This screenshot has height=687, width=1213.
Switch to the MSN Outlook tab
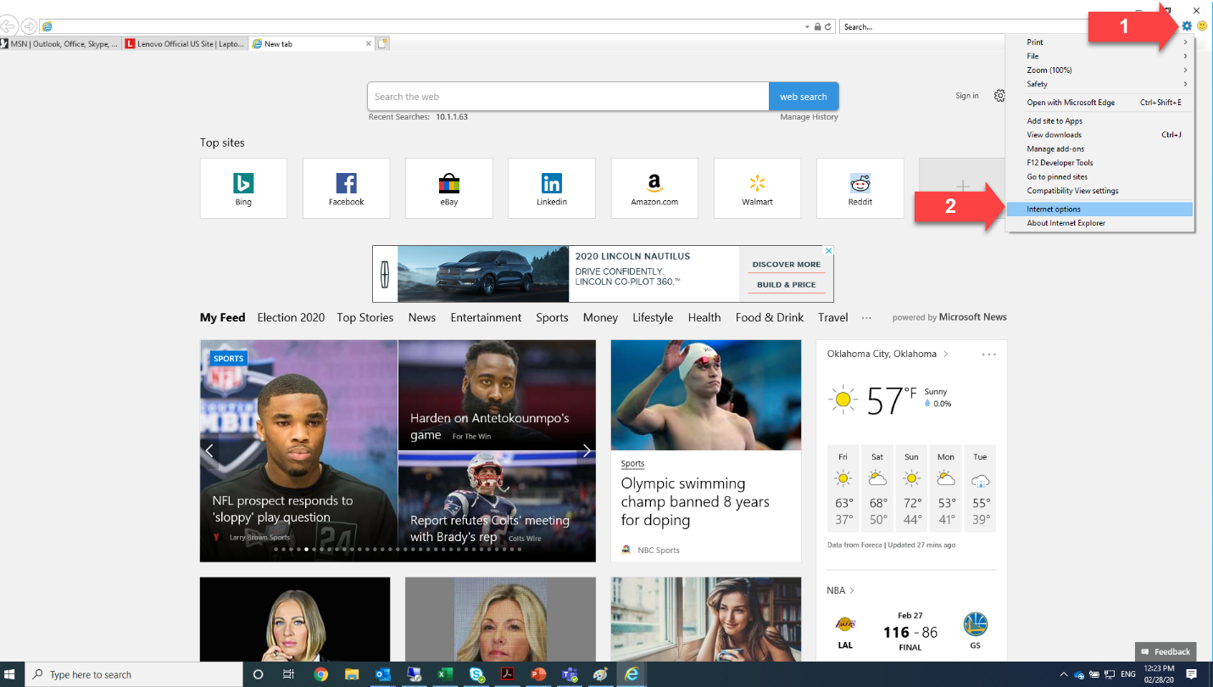[x=60, y=43]
